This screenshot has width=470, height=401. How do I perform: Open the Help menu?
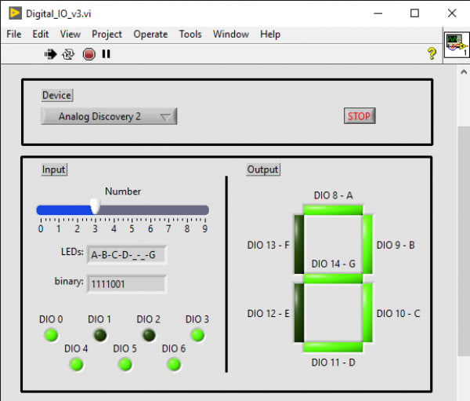(270, 35)
